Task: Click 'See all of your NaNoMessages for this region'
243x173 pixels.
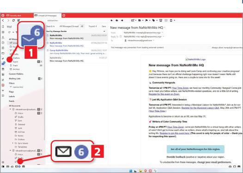Action: click(x=195, y=149)
